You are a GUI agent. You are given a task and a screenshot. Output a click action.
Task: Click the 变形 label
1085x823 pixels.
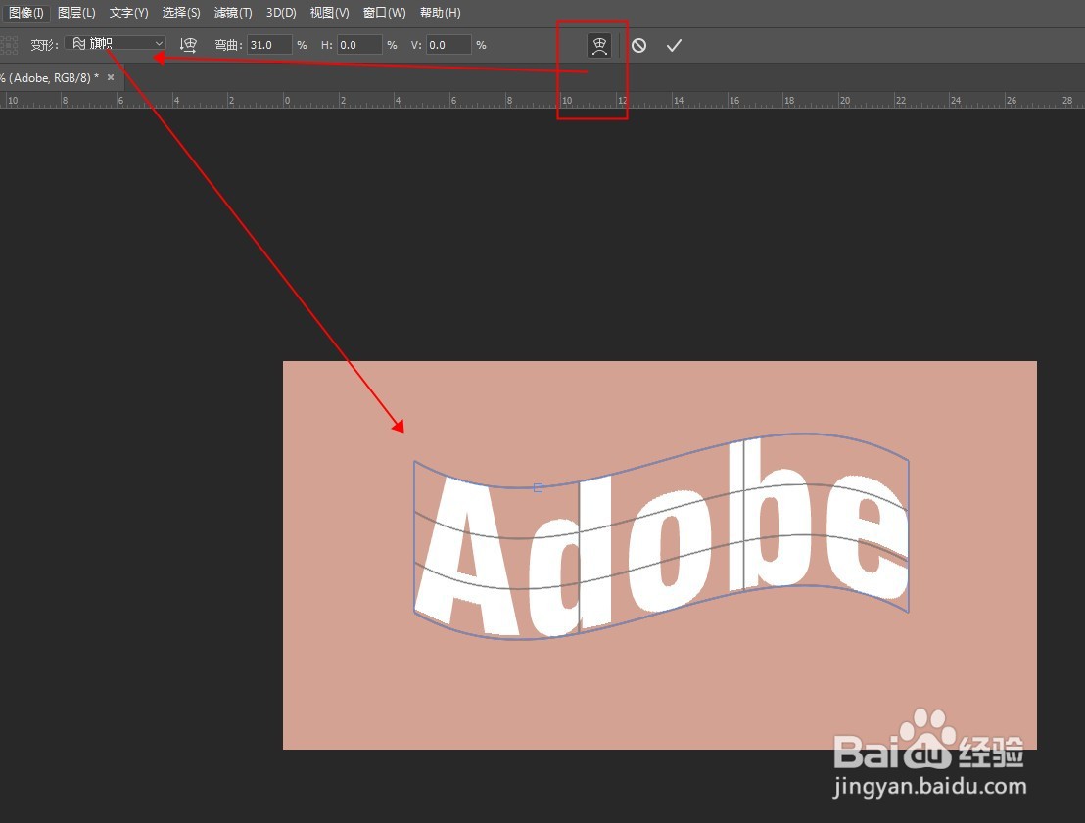pyautogui.click(x=44, y=46)
